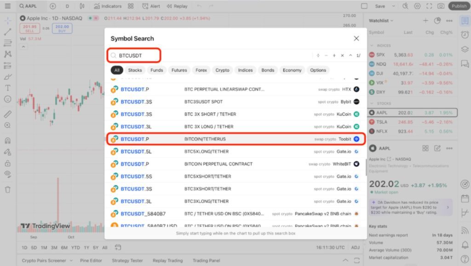Viewport: 471px width, 266px height.
Task: Open the hamburger main menu
Action: [8, 6]
